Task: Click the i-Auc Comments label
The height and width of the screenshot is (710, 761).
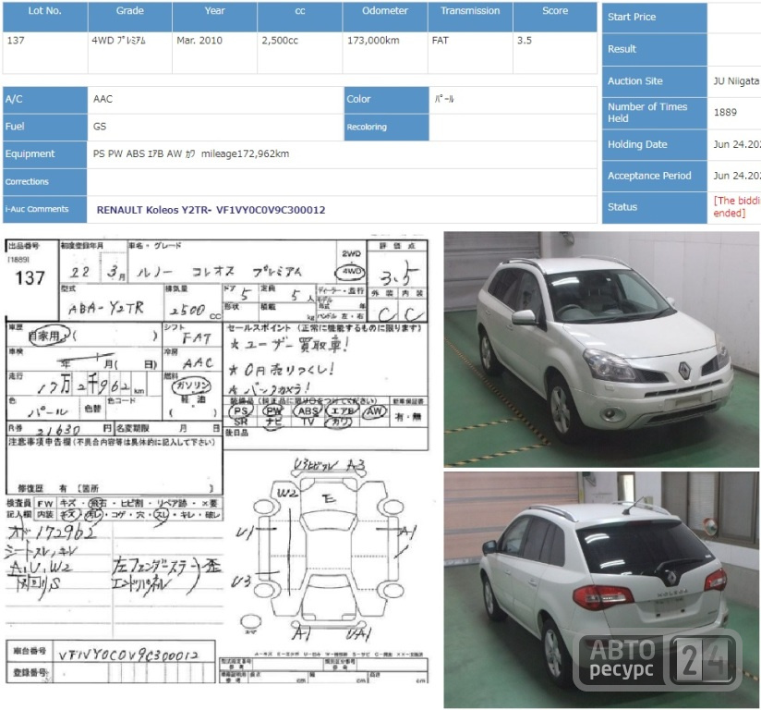Action: click(45, 210)
